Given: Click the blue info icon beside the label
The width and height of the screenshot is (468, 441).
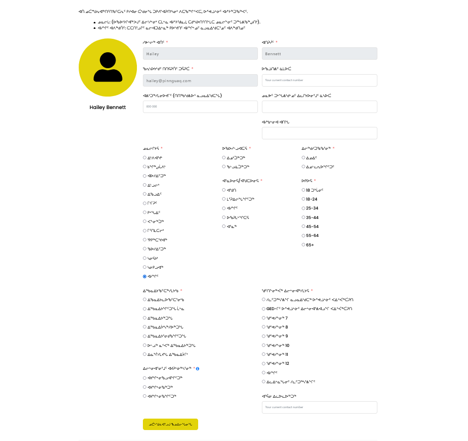Looking at the screenshot, I should 198,369.
